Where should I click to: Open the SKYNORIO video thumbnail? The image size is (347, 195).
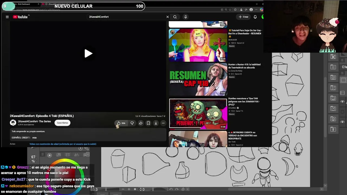(x=198, y=139)
